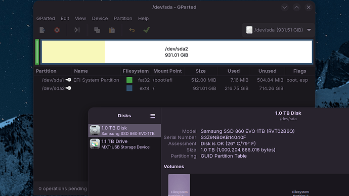Click the copy partition toolbar icon
The width and height of the screenshot is (349, 196).
[97, 30]
